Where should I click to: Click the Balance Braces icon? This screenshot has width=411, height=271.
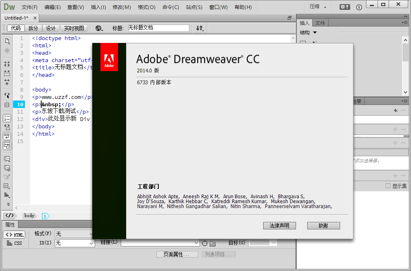point(7,105)
